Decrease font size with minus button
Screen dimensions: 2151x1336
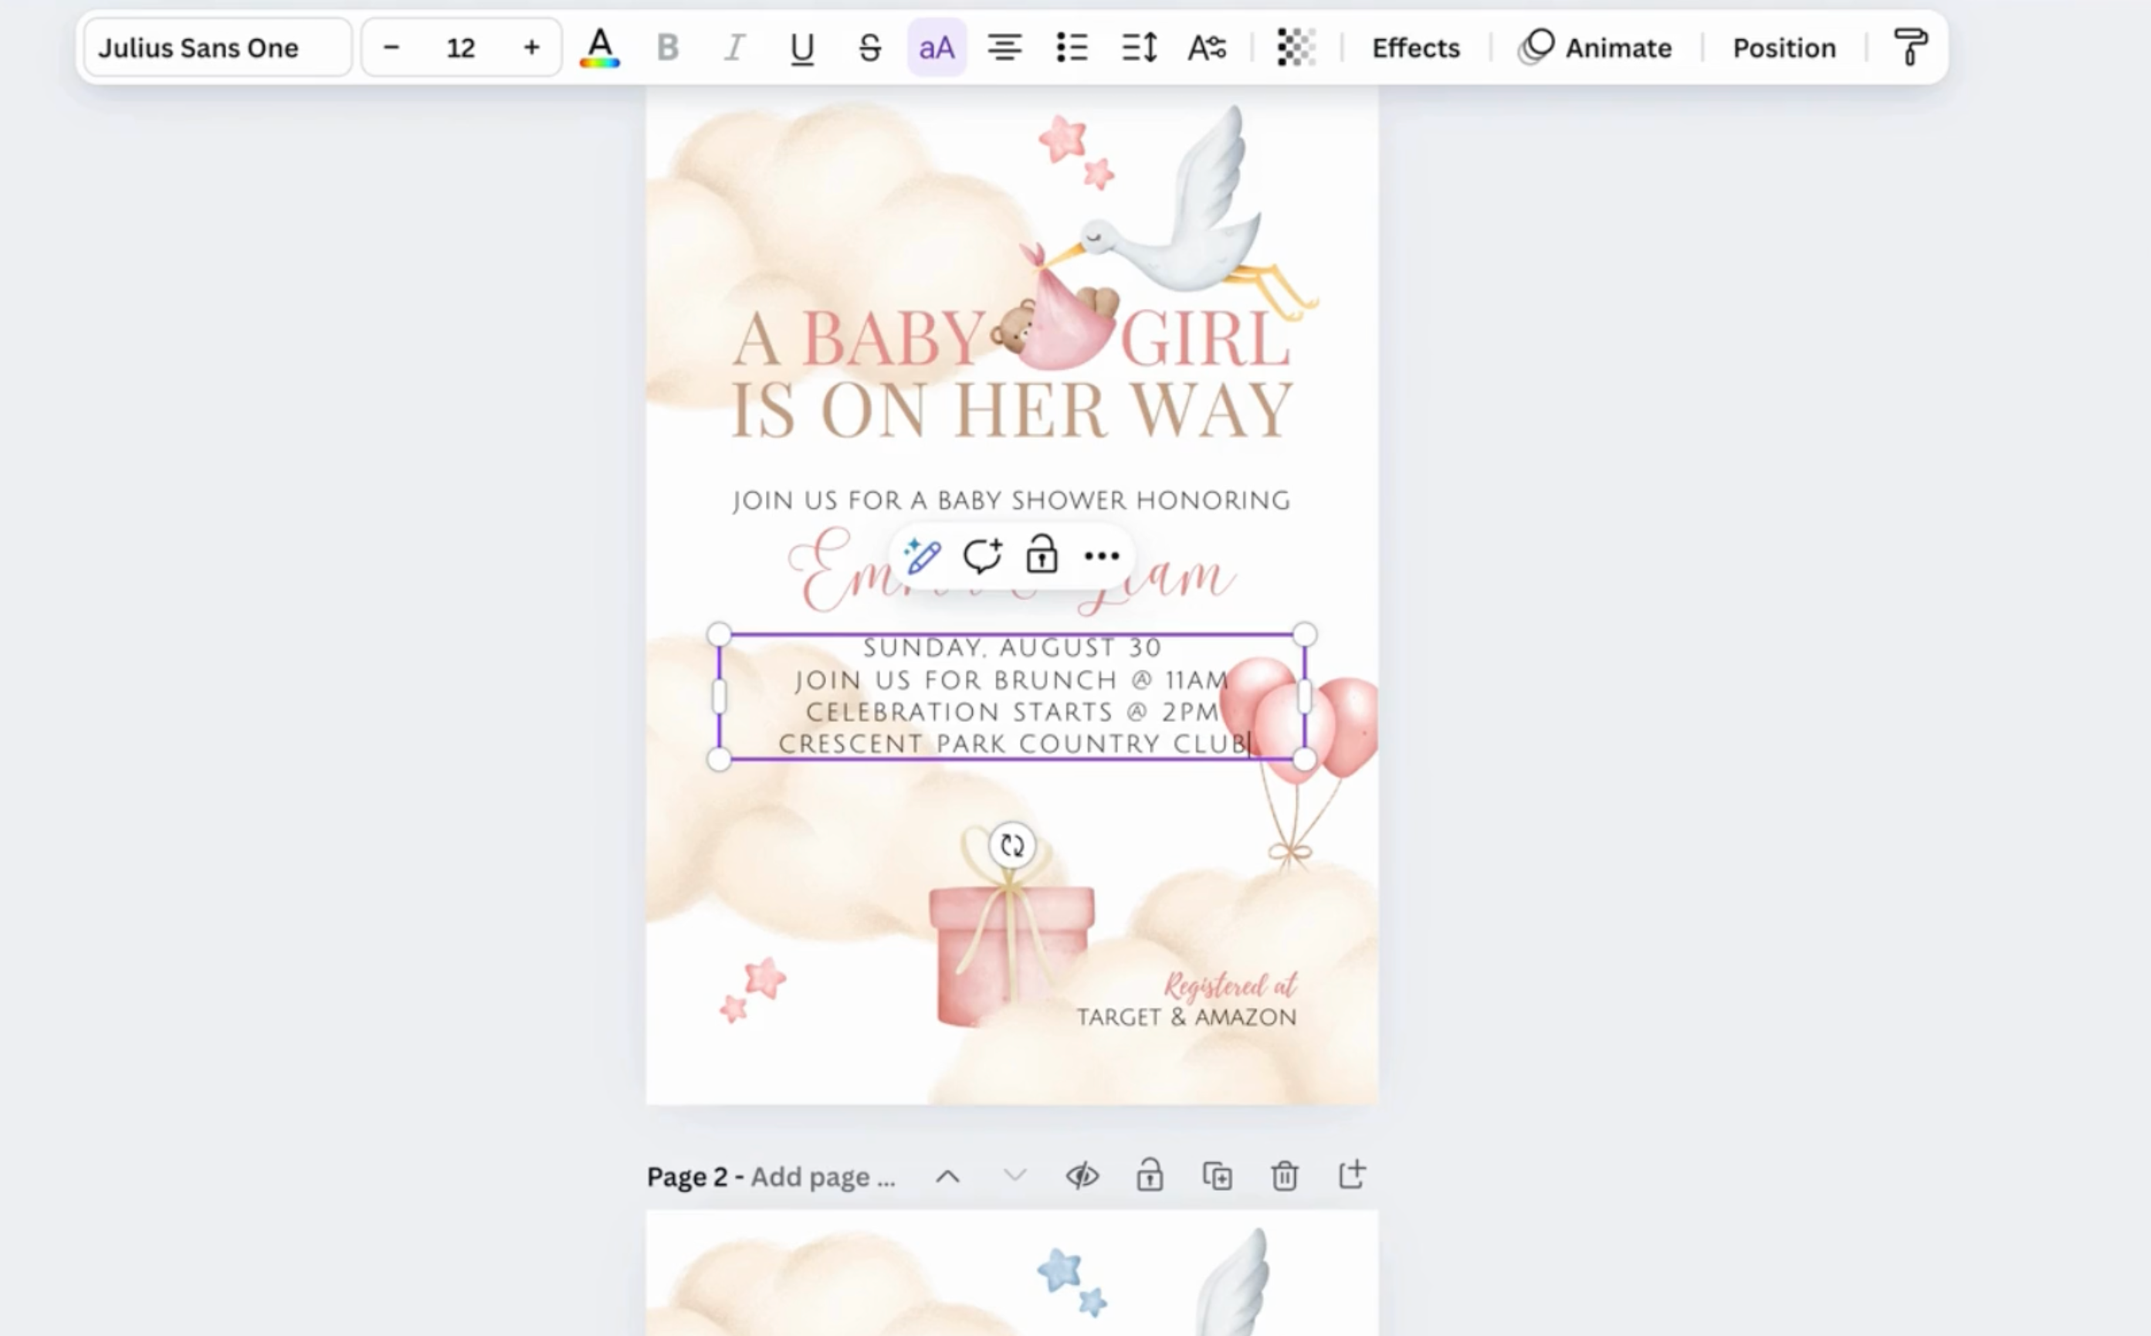click(x=391, y=48)
